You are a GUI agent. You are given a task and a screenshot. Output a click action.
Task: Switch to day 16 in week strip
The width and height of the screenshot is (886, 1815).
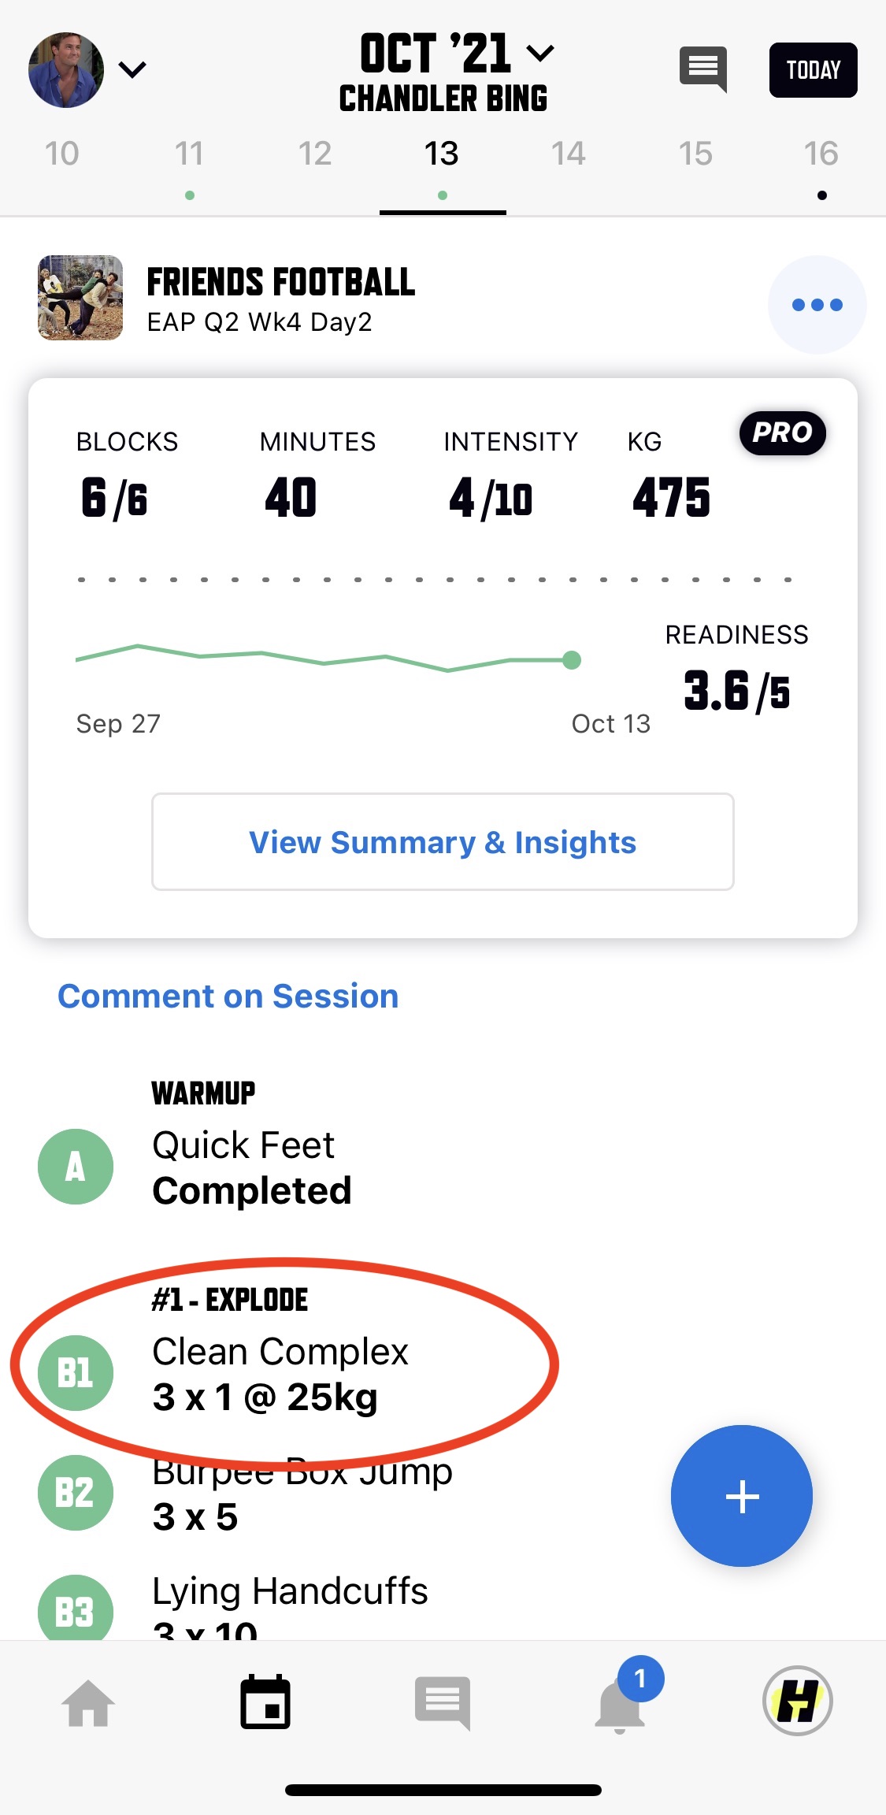click(821, 154)
